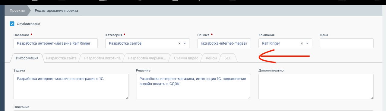This screenshot has width=386, height=111.
Task: Open the Разработка логотипа tab
Action: [x=102, y=58]
